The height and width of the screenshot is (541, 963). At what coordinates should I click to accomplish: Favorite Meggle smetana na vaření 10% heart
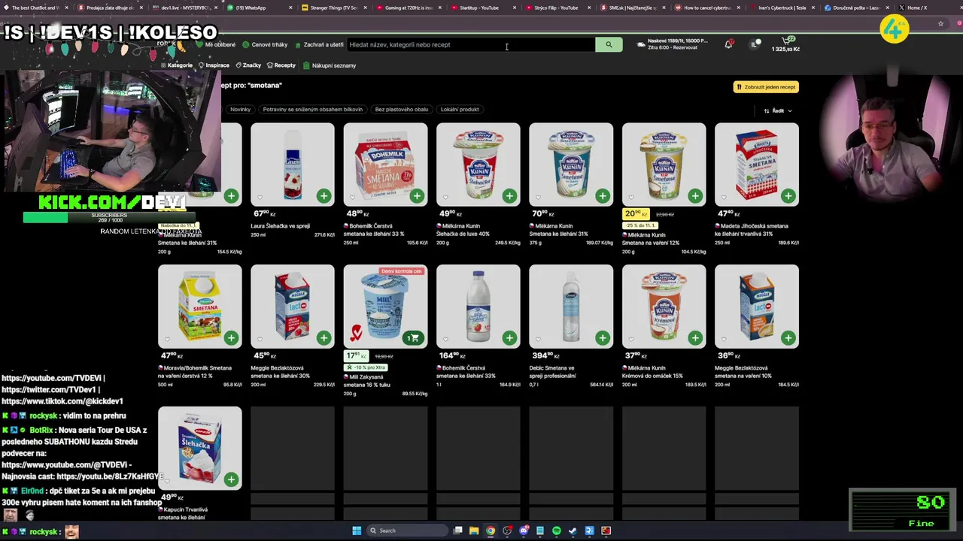(x=724, y=341)
